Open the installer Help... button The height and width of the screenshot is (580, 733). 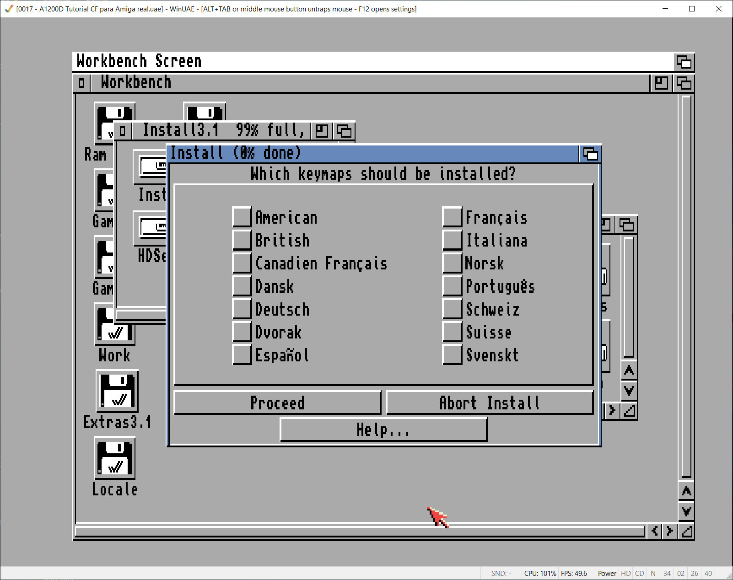pyautogui.click(x=383, y=430)
